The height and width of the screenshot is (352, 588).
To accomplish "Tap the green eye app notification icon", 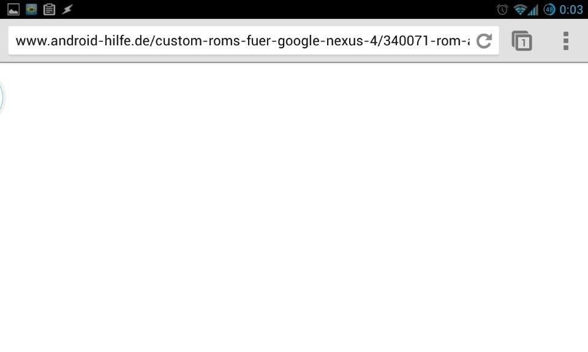I will pos(31,9).
